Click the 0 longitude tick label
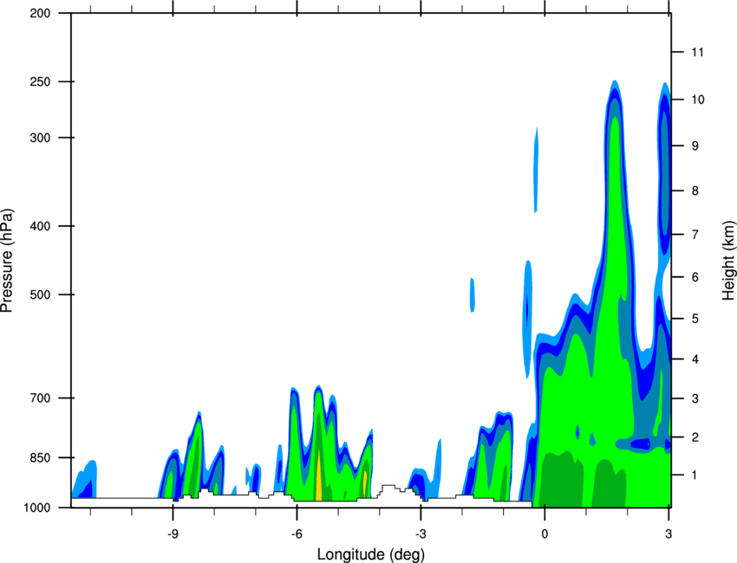 545,534
